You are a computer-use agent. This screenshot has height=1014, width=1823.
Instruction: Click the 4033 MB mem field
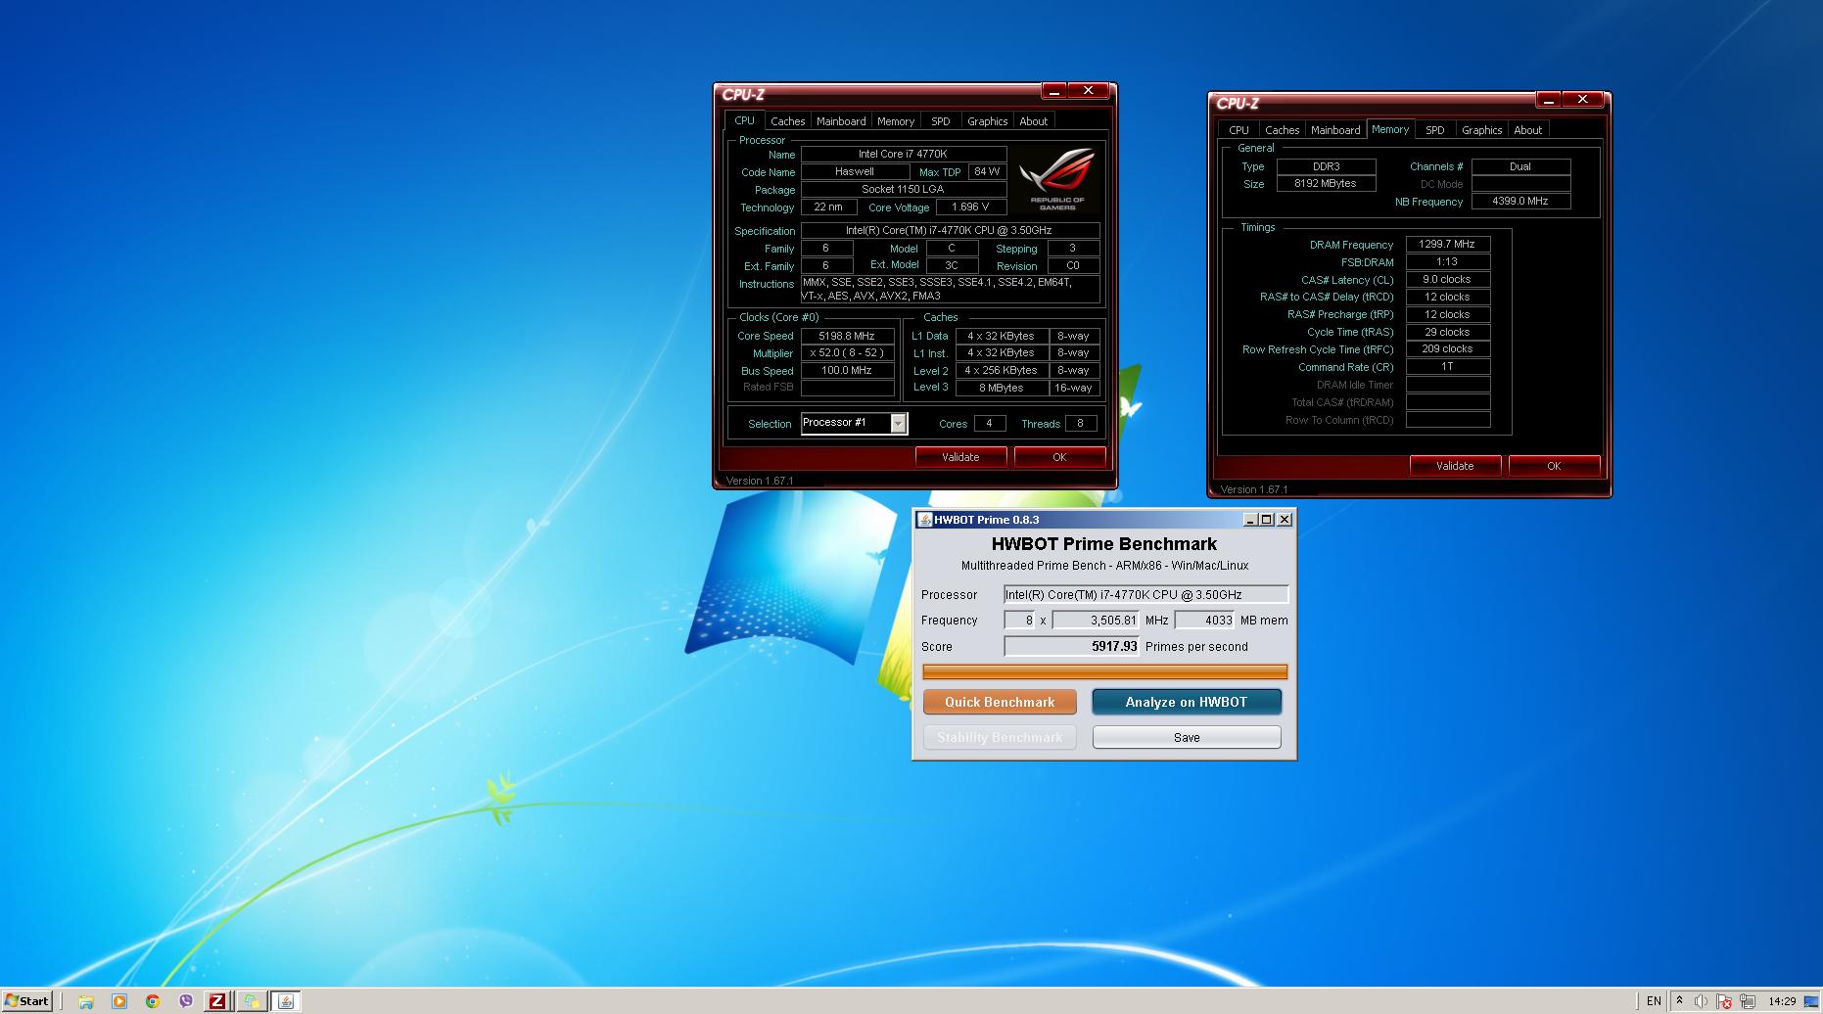coord(1204,620)
